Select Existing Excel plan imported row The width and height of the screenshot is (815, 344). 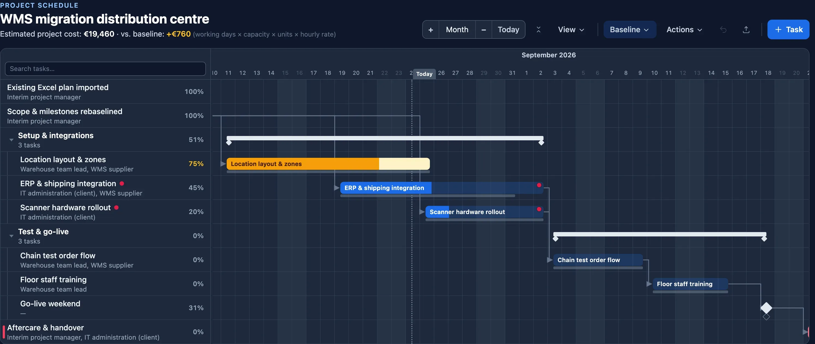(105, 92)
